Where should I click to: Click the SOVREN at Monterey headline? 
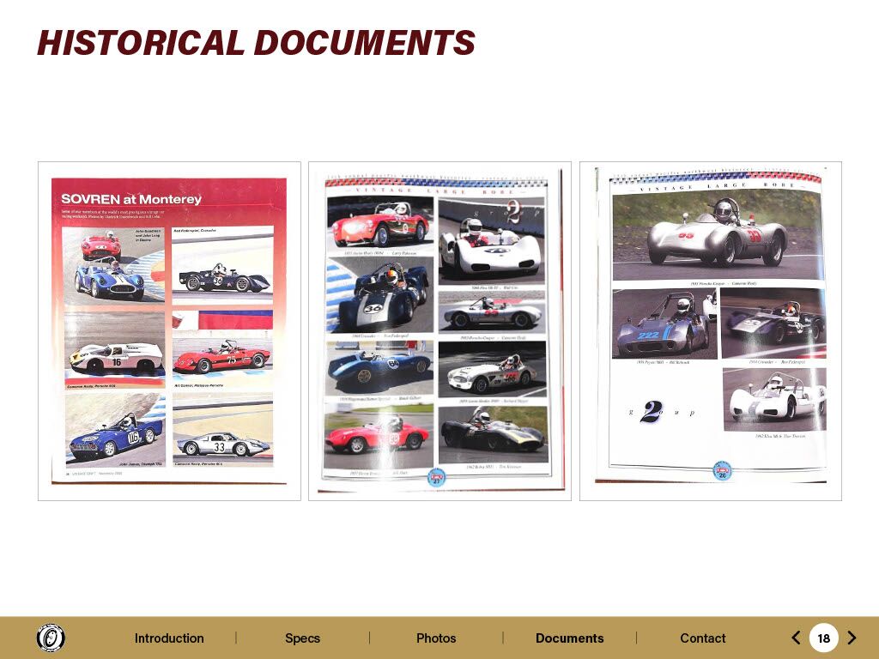click(x=131, y=199)
